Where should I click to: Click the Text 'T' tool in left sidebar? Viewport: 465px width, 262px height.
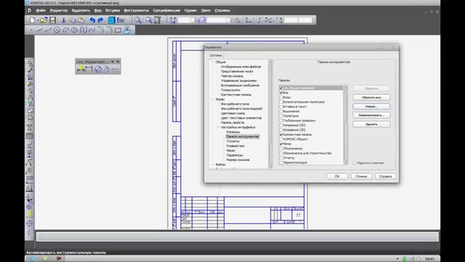coord(30,128)
